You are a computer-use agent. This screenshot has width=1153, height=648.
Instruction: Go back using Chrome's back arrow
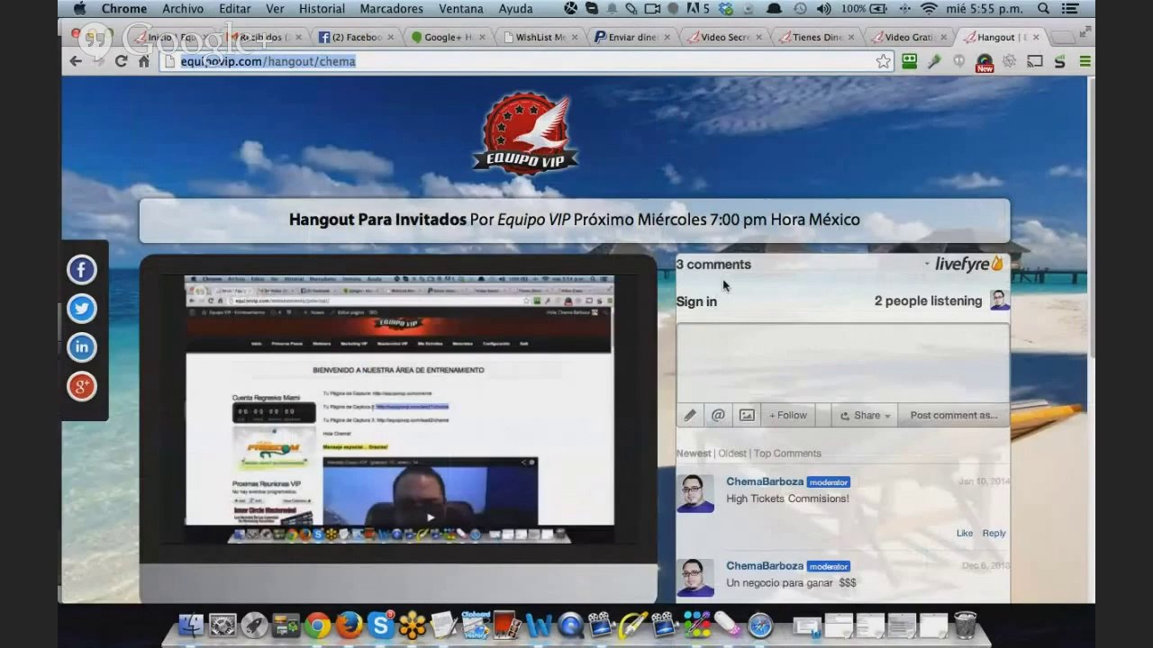pyautogui.click(x=76, y=61)
